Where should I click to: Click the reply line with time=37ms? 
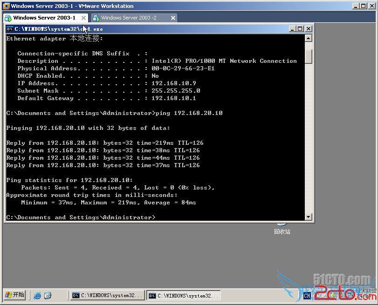point(103,165)
